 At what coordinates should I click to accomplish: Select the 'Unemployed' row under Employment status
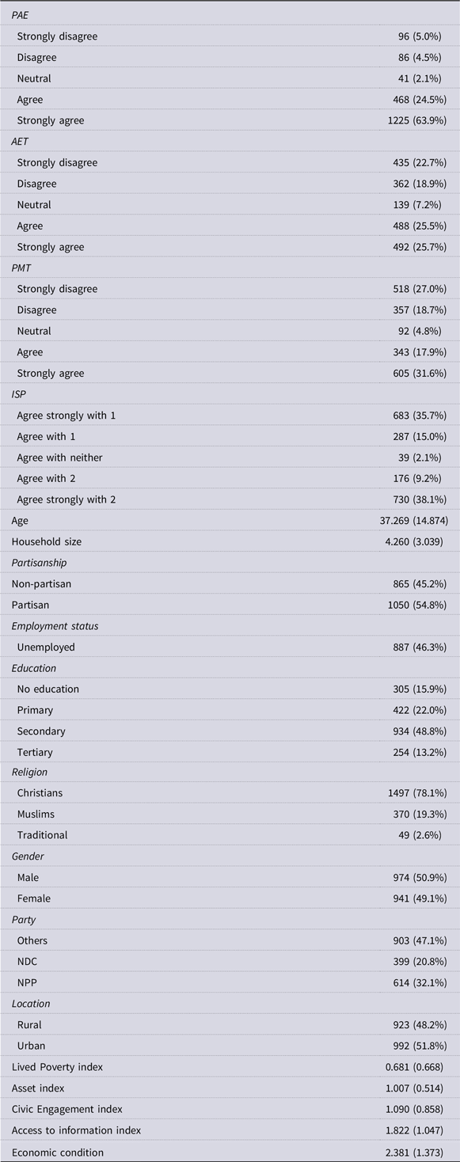(230, 647)
